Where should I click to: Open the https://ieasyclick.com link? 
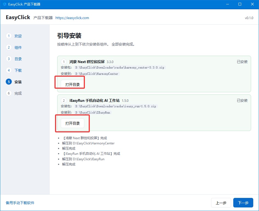tap(72, 18)
